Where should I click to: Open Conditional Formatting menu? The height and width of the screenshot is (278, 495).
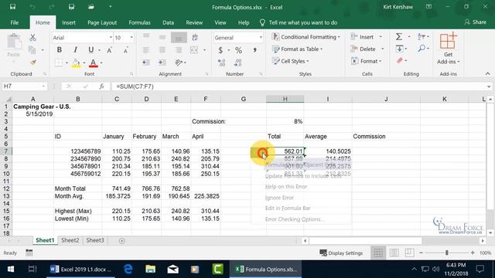[x=306, y=37]
